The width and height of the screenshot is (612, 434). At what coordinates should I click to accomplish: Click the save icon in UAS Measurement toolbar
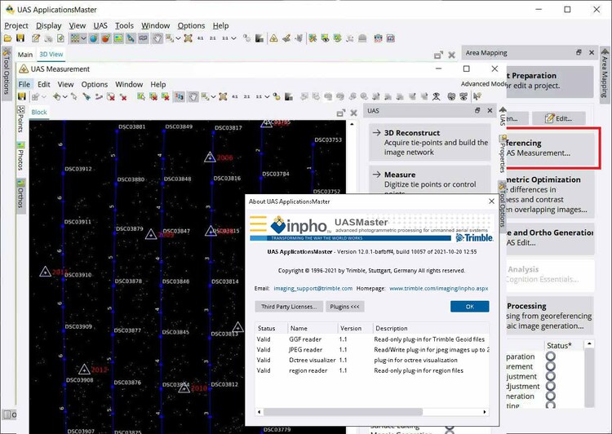22,97
